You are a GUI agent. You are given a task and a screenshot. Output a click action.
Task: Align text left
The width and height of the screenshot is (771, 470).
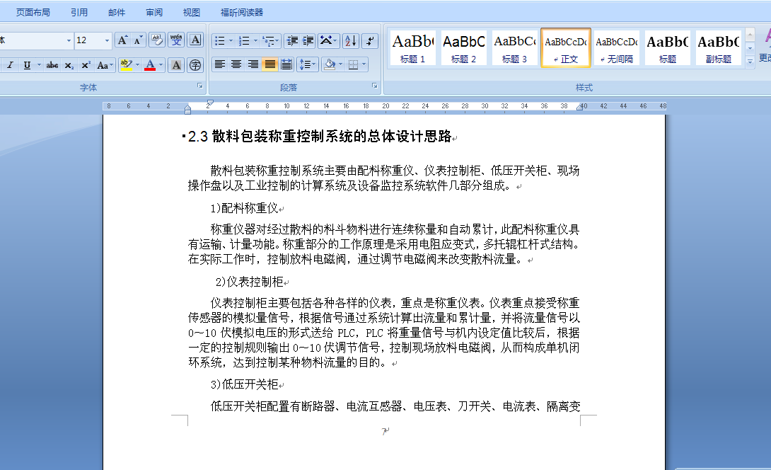point(220,64)
